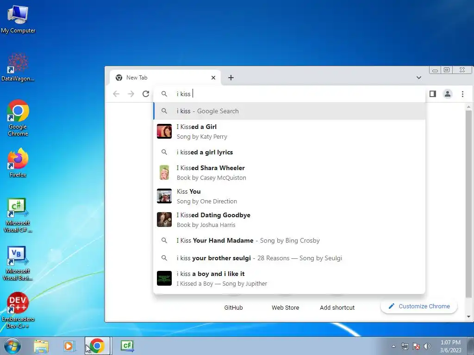Open Windows Explorer from the taskbar

point(41,346)
